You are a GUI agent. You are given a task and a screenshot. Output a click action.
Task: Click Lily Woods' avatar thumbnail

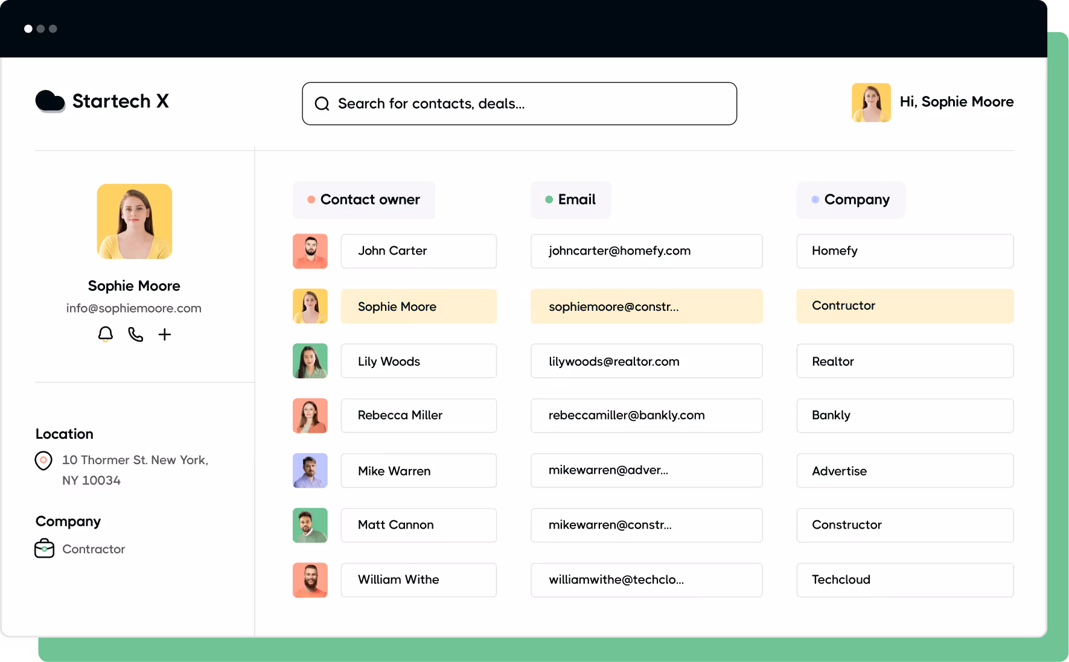coord(310,361)
